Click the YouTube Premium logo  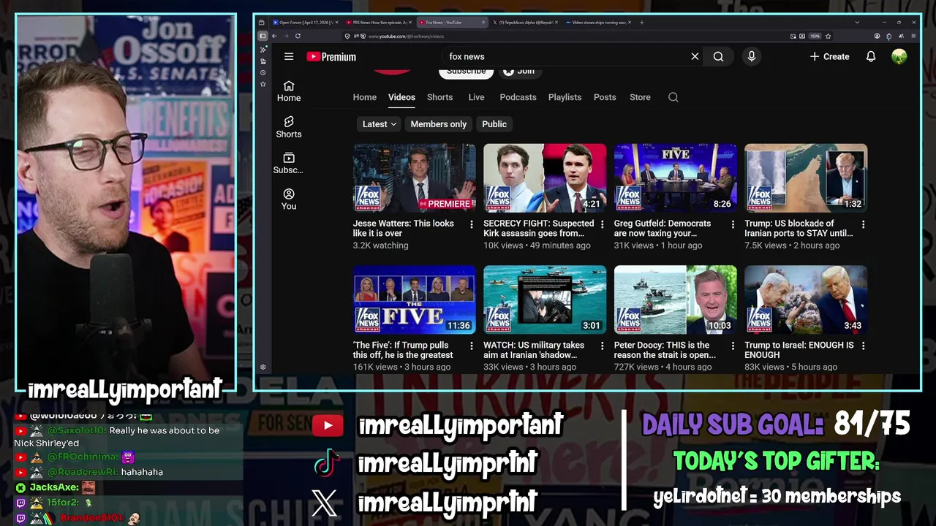[x=331, y=56]
